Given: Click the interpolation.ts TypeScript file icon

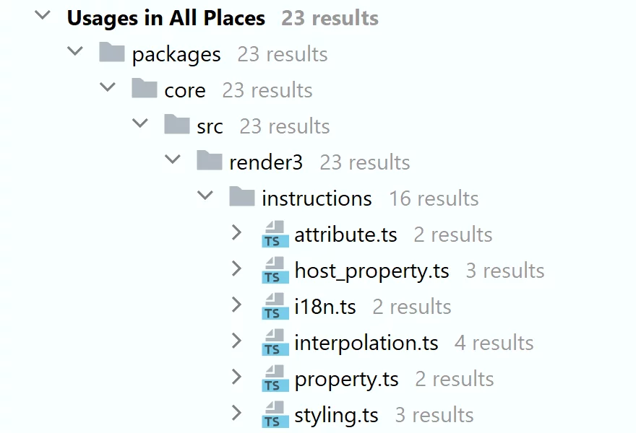Looking at the screenshot, I should pos(275,342).
